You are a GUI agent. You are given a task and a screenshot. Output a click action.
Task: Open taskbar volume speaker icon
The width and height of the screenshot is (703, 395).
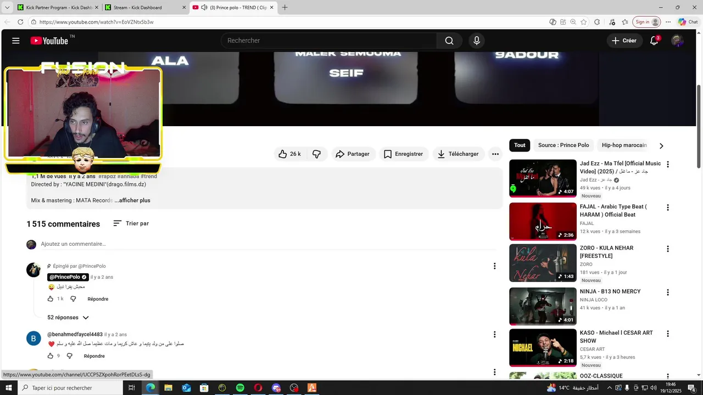tap(654, 388)
